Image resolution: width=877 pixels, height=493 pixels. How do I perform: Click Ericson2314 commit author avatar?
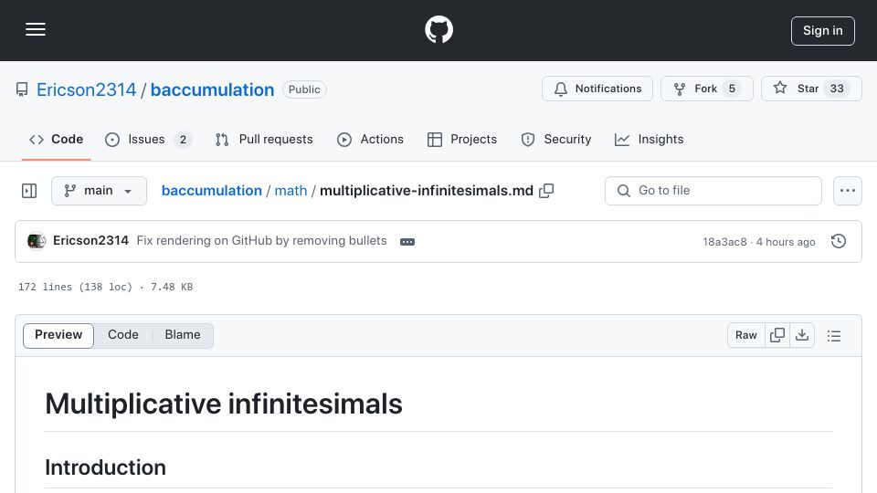(37, 241)
